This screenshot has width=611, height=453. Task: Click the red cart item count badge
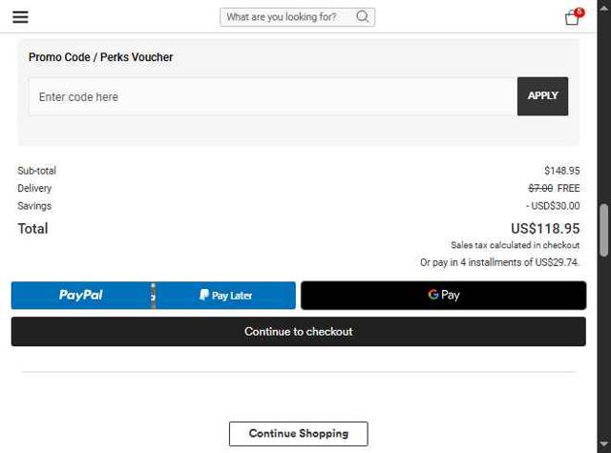[x=579, y=12]
